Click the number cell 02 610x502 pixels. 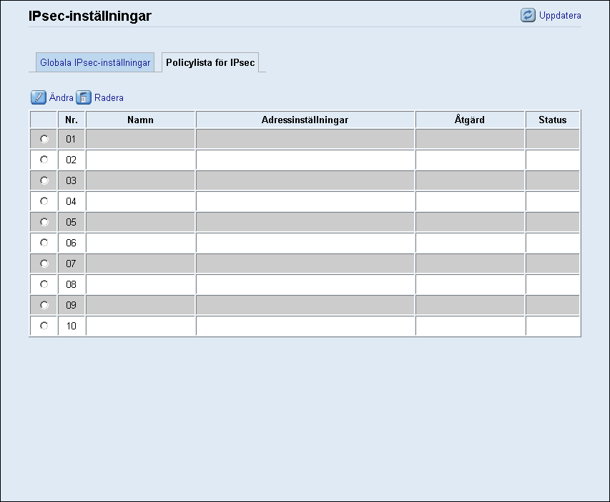click(x=72, y=160)
